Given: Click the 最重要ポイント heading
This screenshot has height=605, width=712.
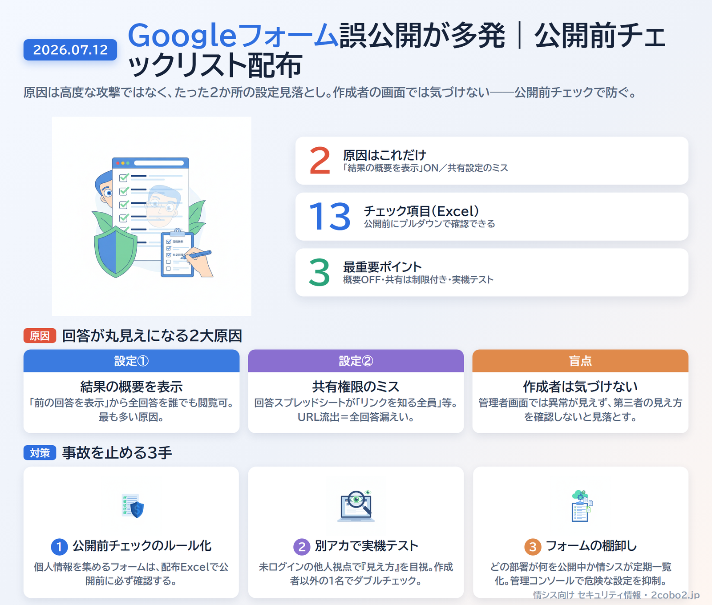Looking at the screenshot, I should (382, 267).
